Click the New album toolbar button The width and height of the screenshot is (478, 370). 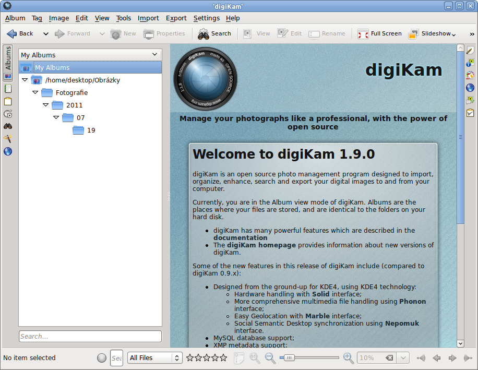point(124,33)
